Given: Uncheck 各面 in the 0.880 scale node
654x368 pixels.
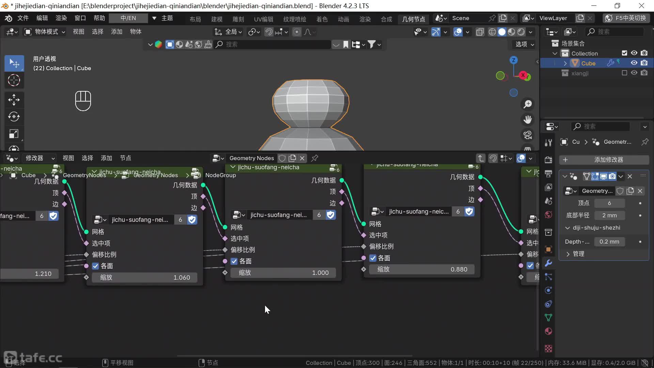Looking at the screenshot, I should [373, 258].
